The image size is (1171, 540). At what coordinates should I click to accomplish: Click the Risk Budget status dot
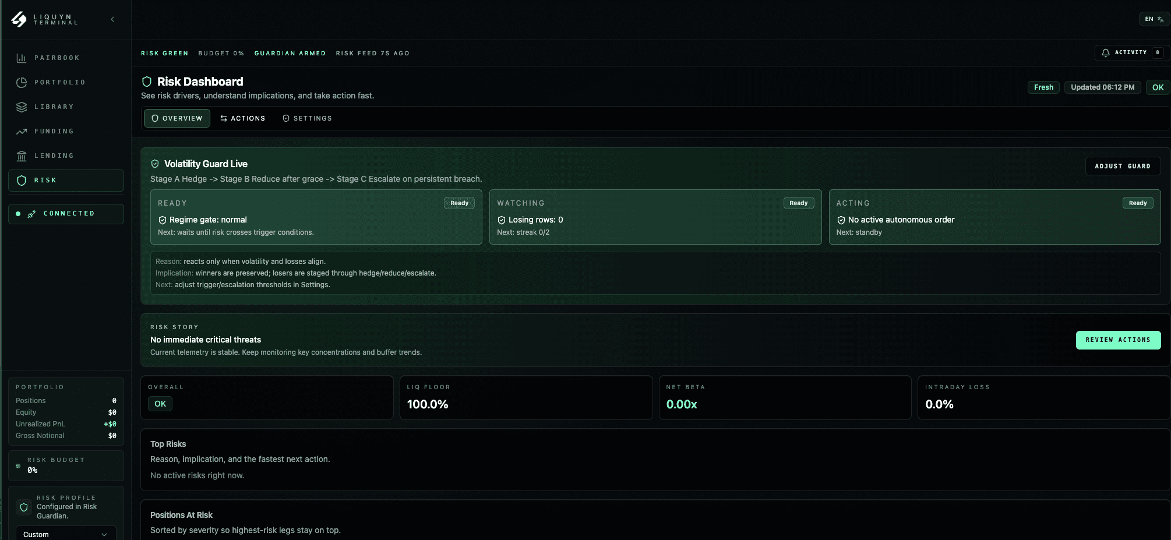[x=17, y=466]
